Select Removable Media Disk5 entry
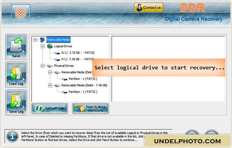 coord(77,72)
